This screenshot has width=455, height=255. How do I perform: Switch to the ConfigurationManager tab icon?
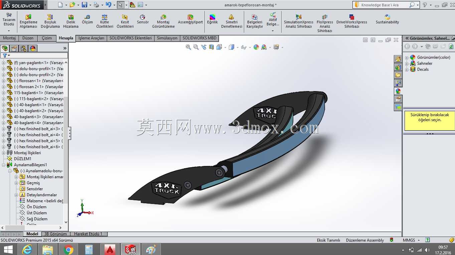[x=23, y=48]
